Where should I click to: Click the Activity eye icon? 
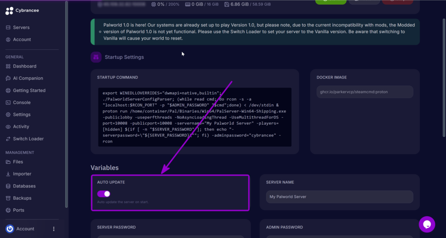click(x=8, y=127)
